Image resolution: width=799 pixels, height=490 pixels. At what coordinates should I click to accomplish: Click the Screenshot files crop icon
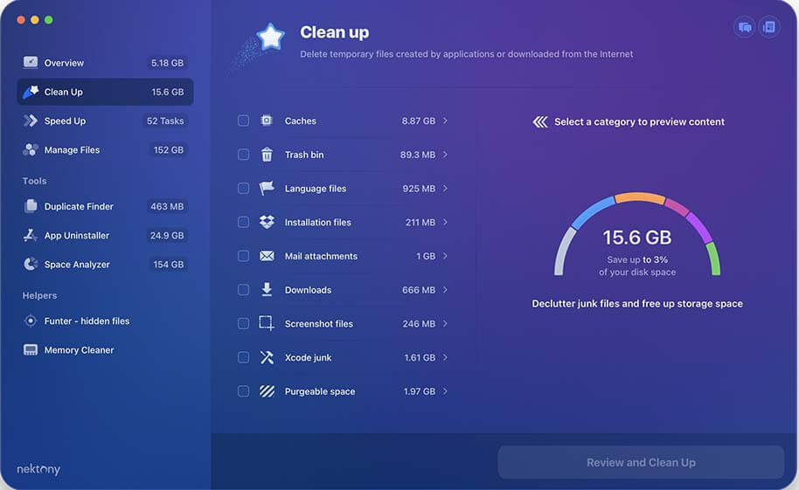point(267,323)
